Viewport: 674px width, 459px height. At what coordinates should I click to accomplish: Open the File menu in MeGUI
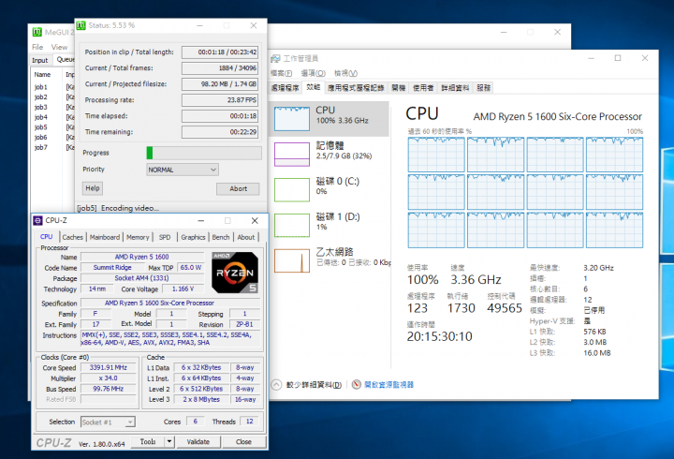point(37,47)
